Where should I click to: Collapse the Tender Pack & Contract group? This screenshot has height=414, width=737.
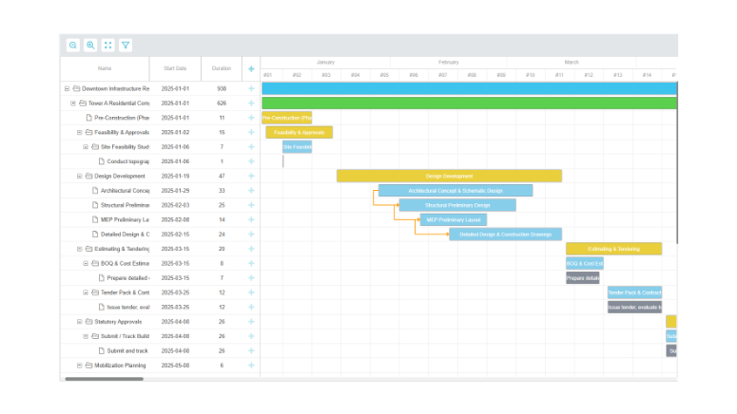85,292
